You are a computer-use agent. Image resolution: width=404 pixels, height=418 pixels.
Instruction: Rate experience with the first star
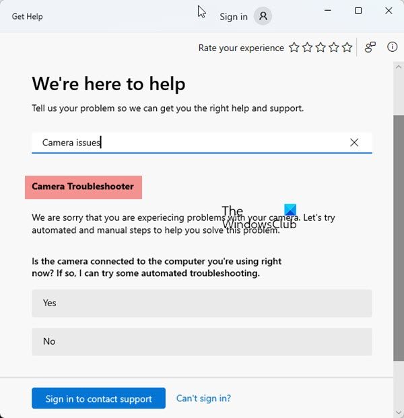(294, 47)
